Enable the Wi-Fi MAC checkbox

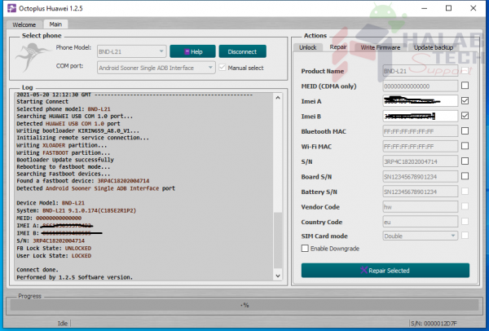(465, 146)
